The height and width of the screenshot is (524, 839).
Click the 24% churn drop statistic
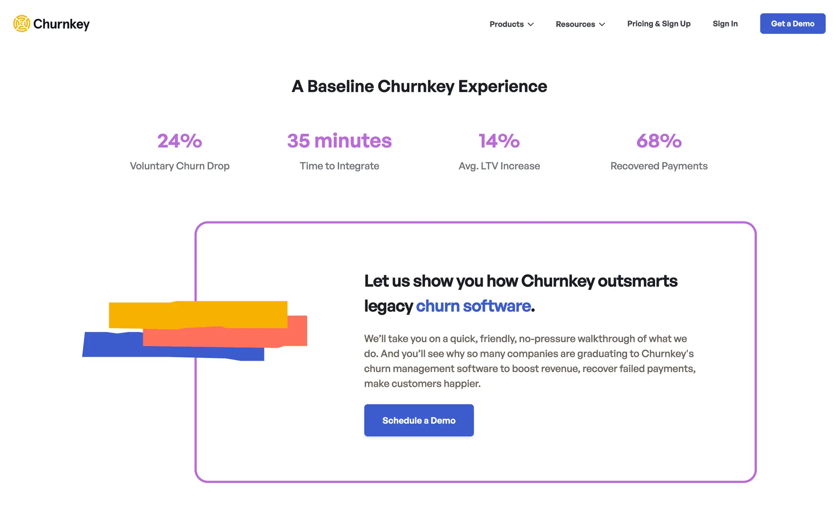click(180, 141)
